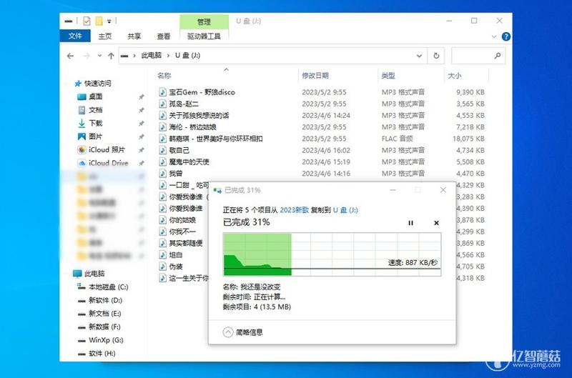
Task: Click 此电脑 in the address breadcrumb
Action: tap(152, 56)
